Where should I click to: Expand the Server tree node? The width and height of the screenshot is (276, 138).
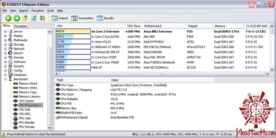(x=5, y=32)
